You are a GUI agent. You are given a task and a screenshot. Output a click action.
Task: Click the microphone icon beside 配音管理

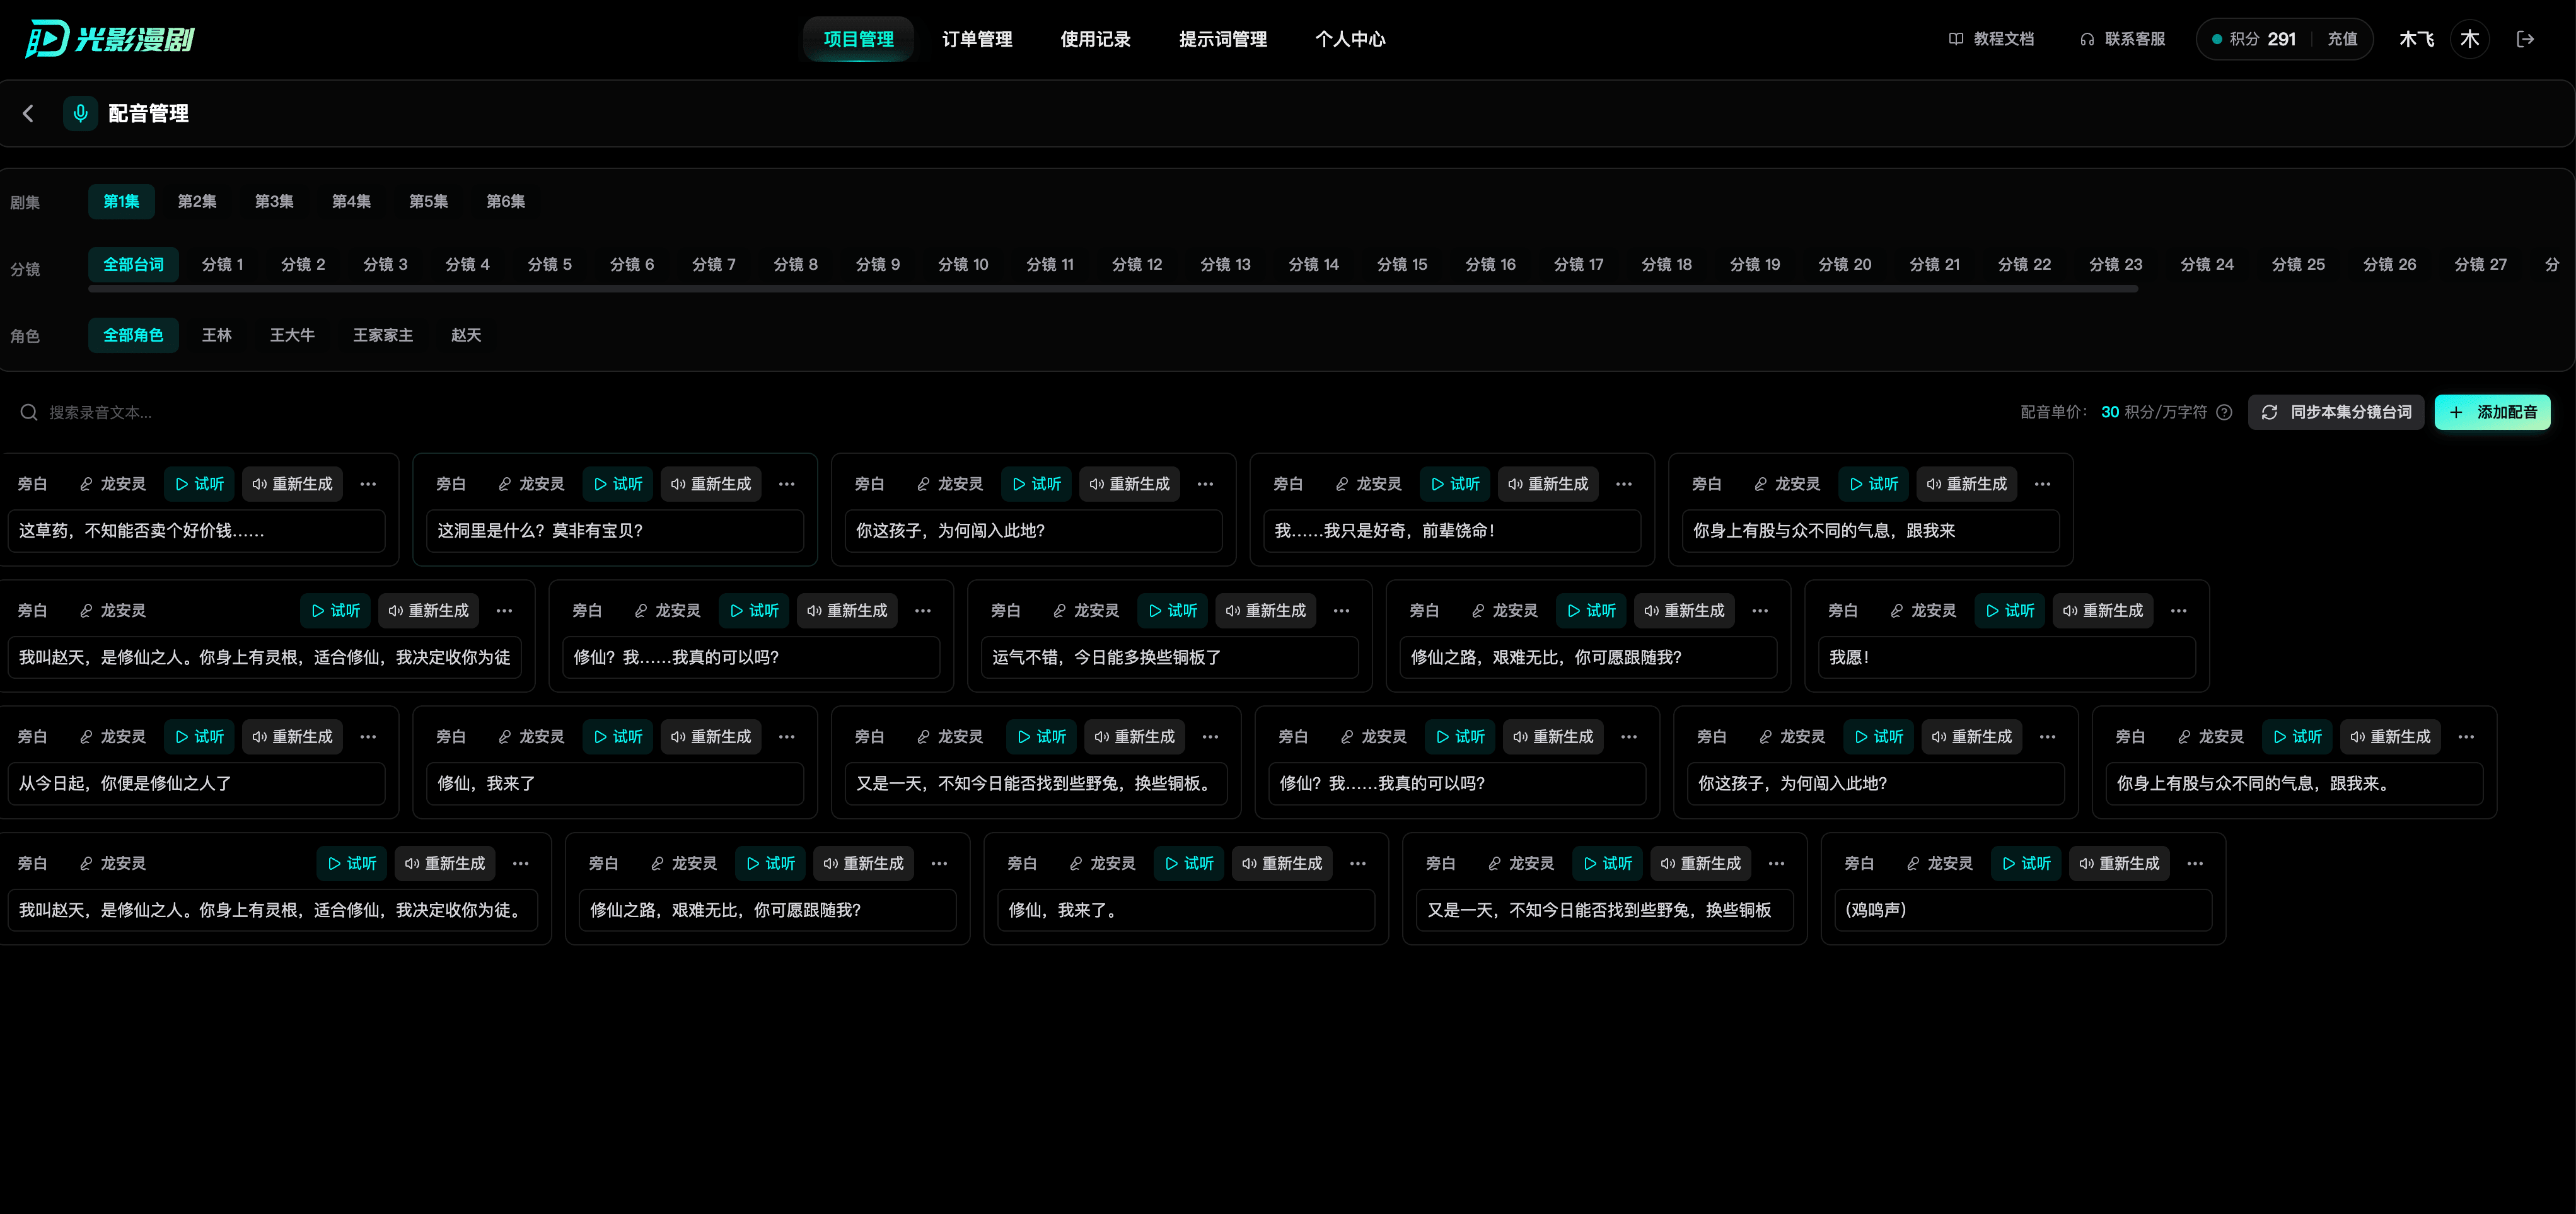tap(80, 114)
